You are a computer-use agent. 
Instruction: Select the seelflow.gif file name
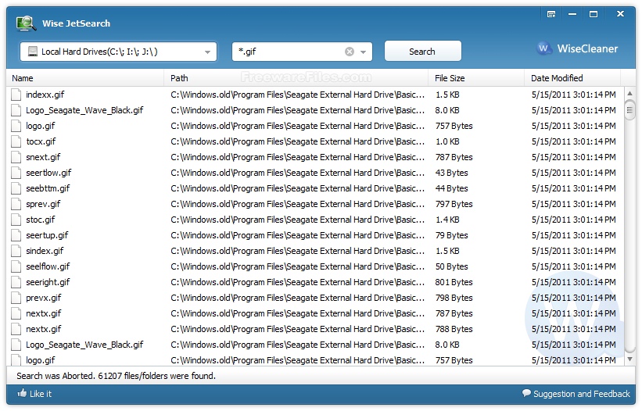(48, 266)
